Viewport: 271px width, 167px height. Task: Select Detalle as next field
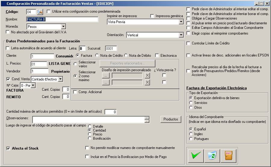coord(89,126)
